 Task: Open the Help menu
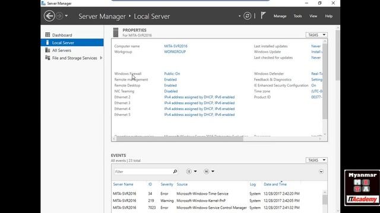click(328, 16)
